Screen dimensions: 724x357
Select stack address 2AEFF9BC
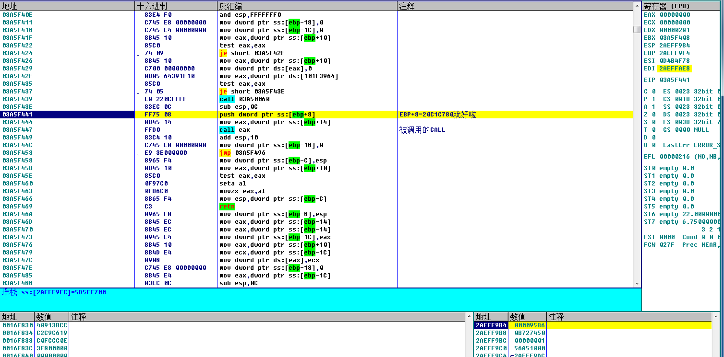coord(491,341)
